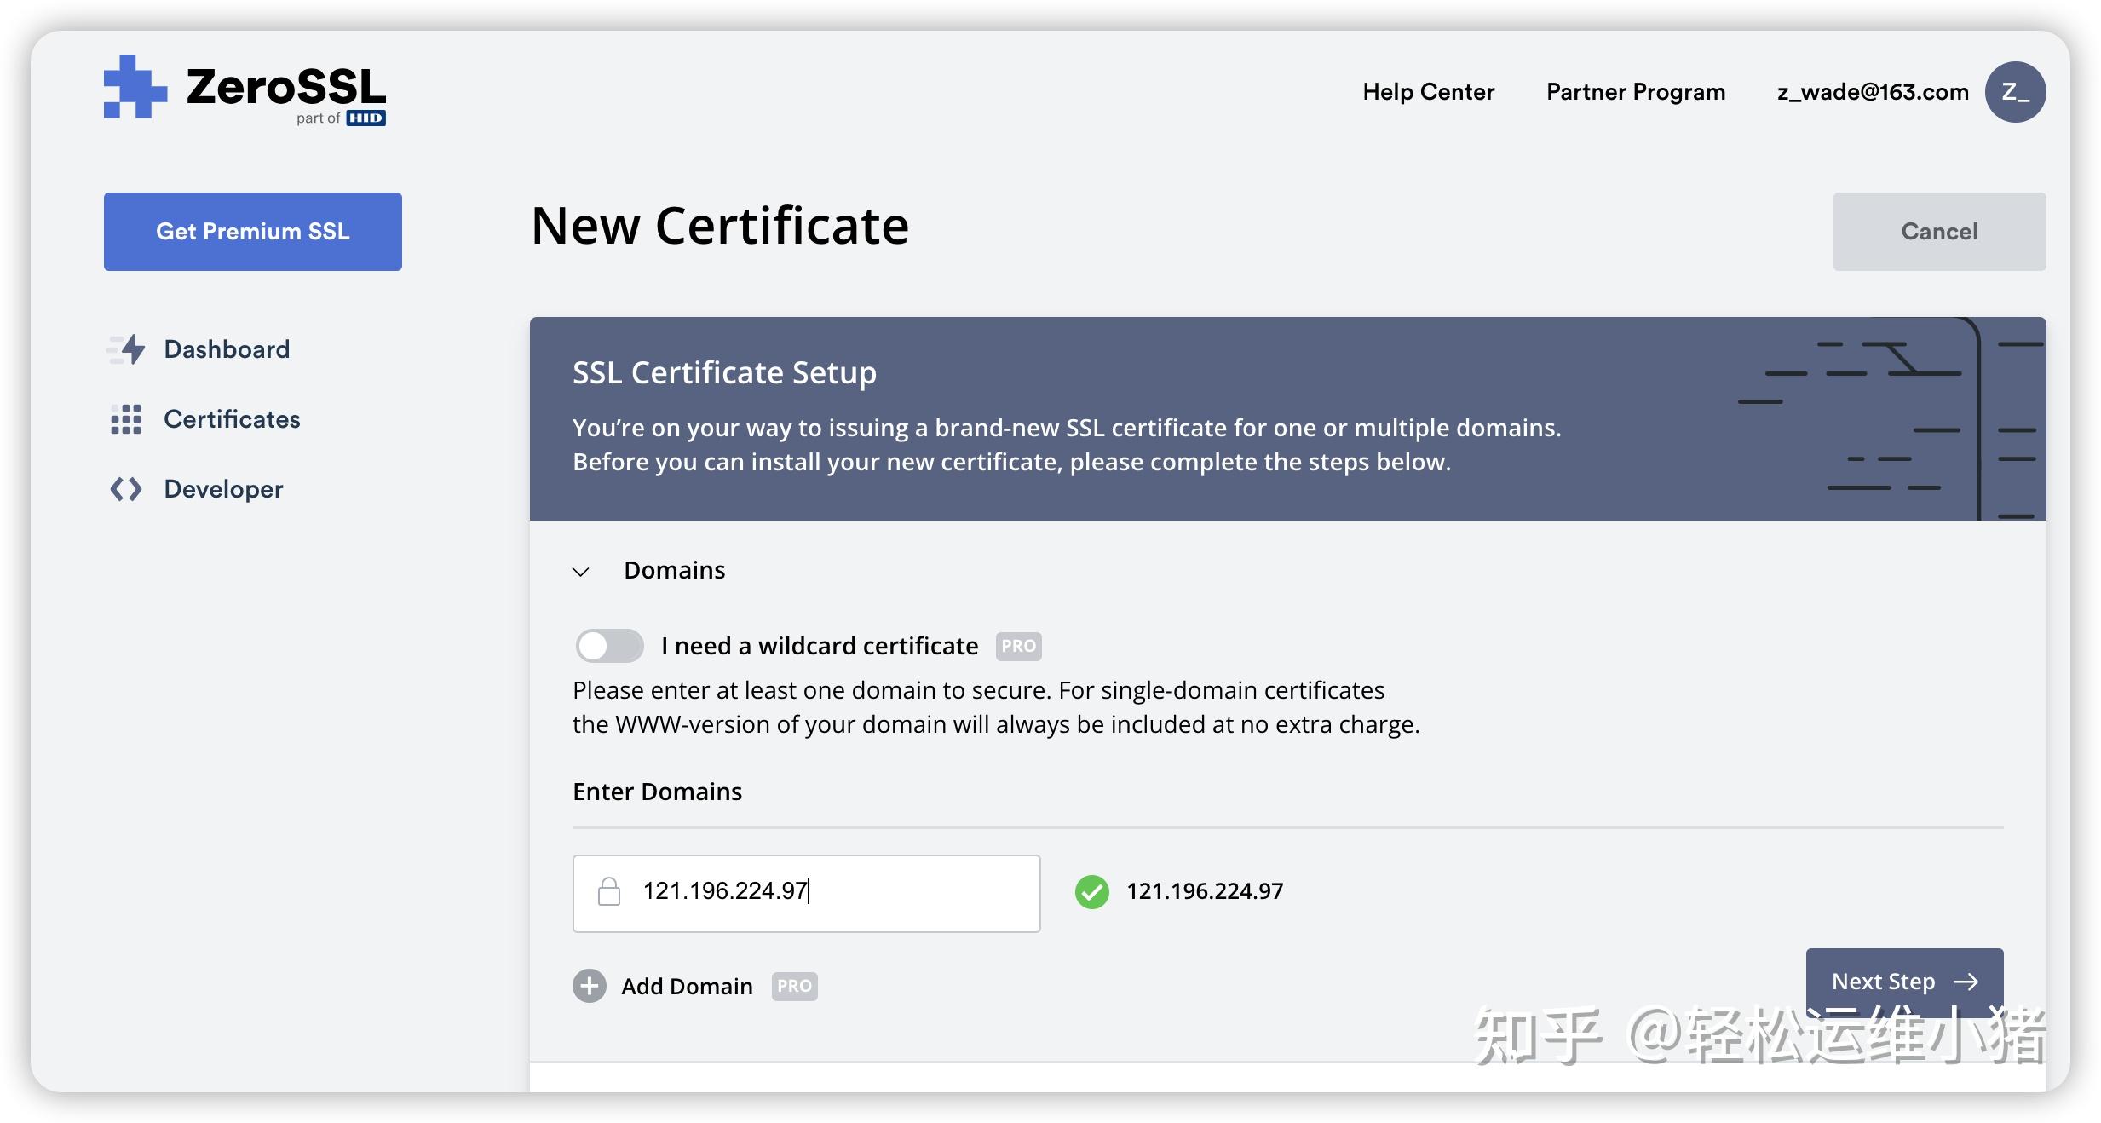The image size is (2101, 1123).
Task: Select the Certificates grid icon in sidebar
Action: [x=124, y=419]
